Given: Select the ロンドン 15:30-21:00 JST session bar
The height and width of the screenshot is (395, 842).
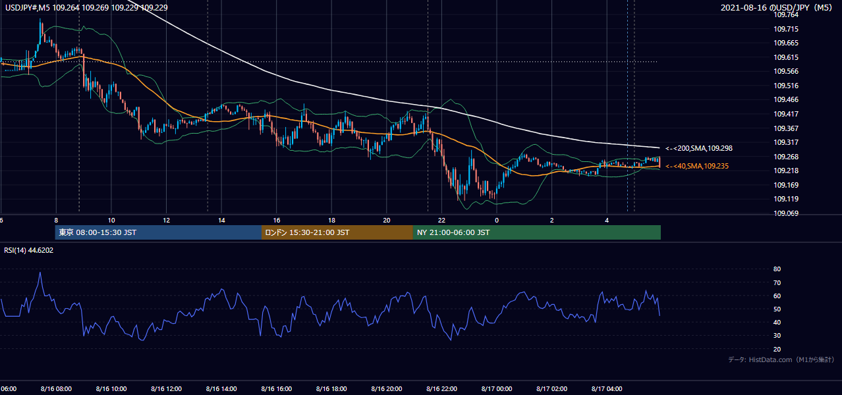Looking at the screenshot, I should point(337,232).
